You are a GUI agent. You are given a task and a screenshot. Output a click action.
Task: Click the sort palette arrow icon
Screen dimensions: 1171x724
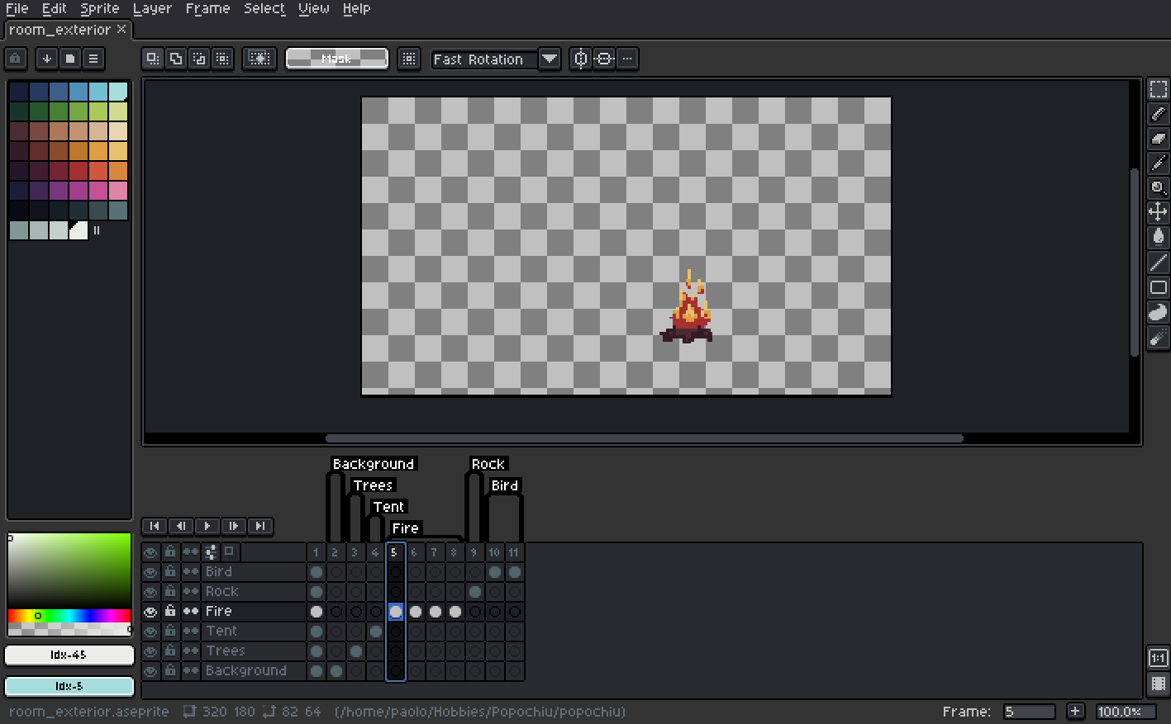(x=47, y=59)
